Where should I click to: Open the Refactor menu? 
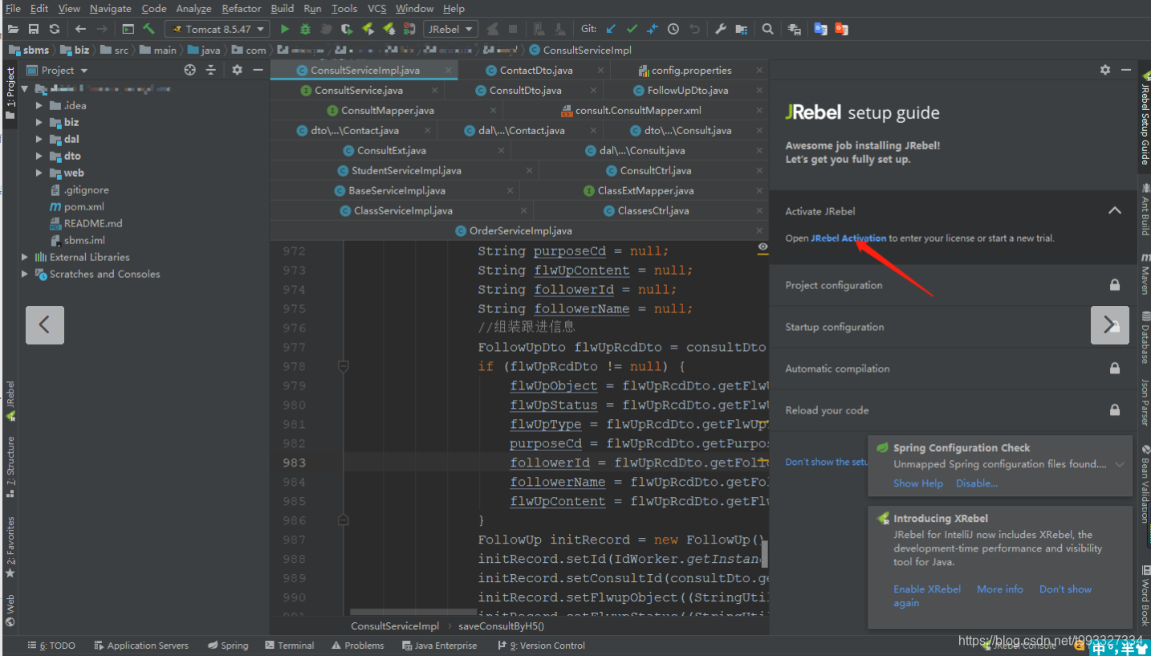click(242, 8)
